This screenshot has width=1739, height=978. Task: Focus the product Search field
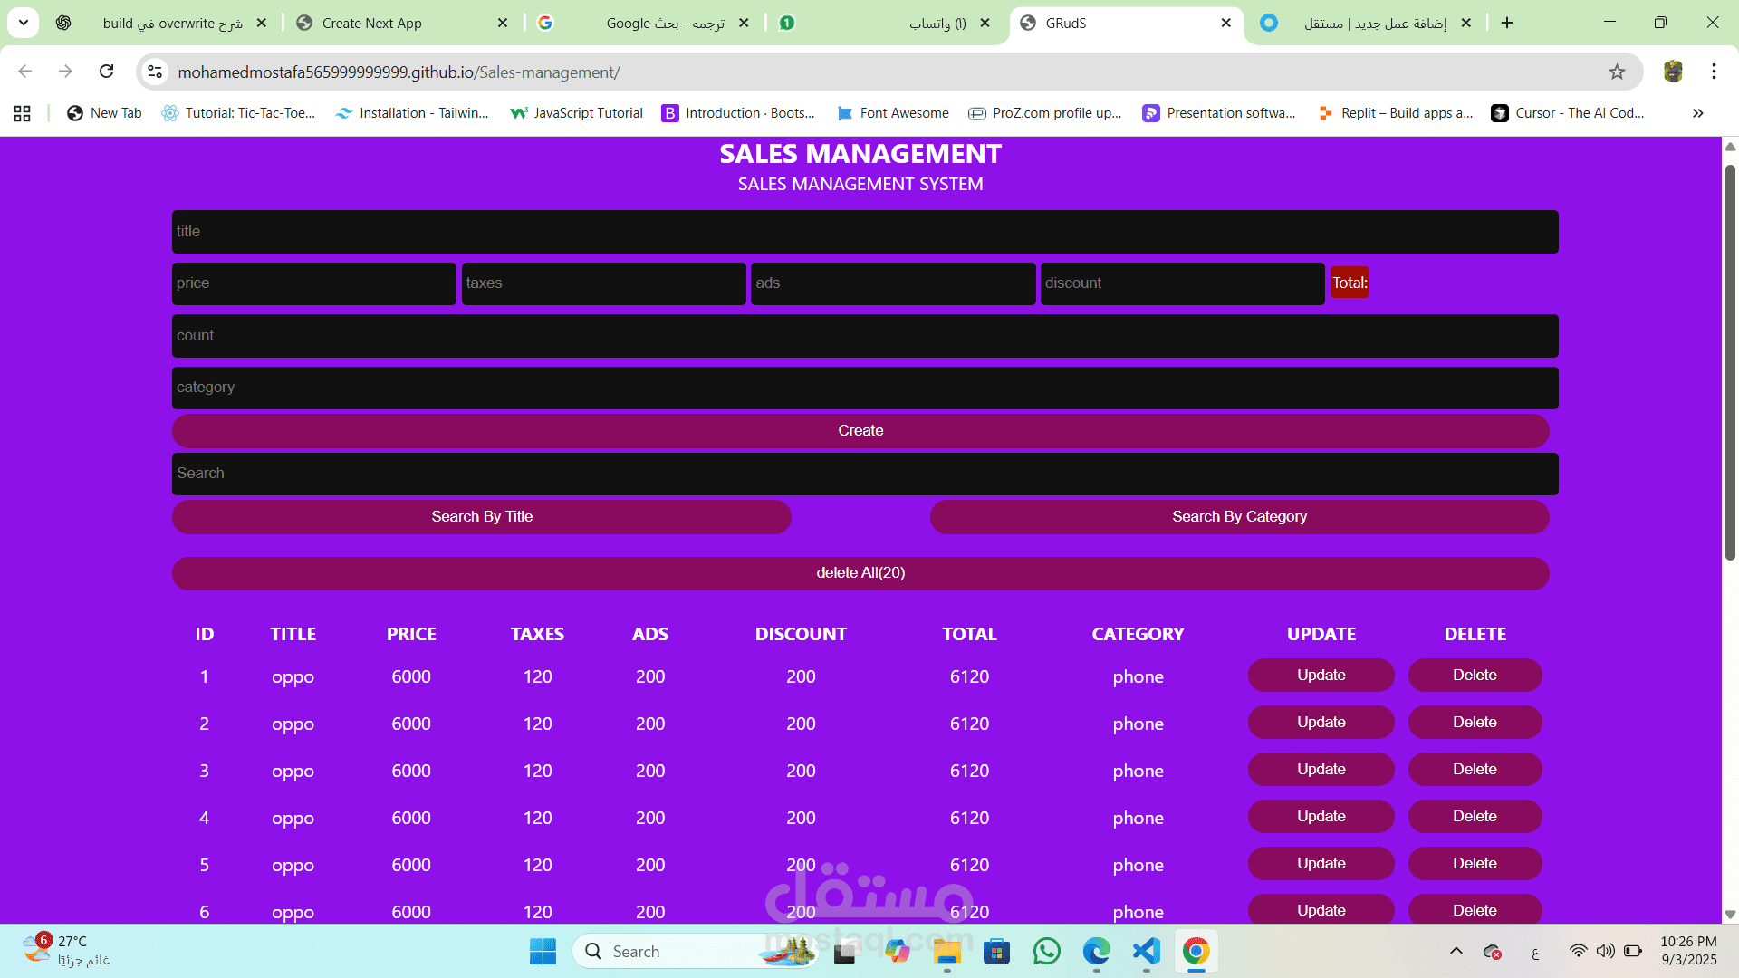click(x=865, y=474)
